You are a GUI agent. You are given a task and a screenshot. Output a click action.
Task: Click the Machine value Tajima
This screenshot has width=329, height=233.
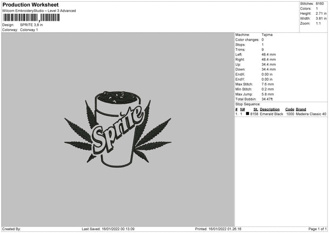267,35
